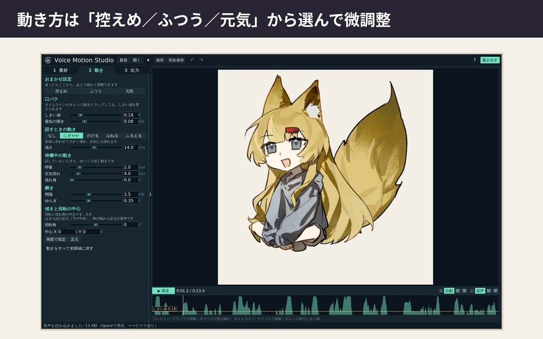
Task: Click the しきい値 value field 0.18
Action: 132,115
